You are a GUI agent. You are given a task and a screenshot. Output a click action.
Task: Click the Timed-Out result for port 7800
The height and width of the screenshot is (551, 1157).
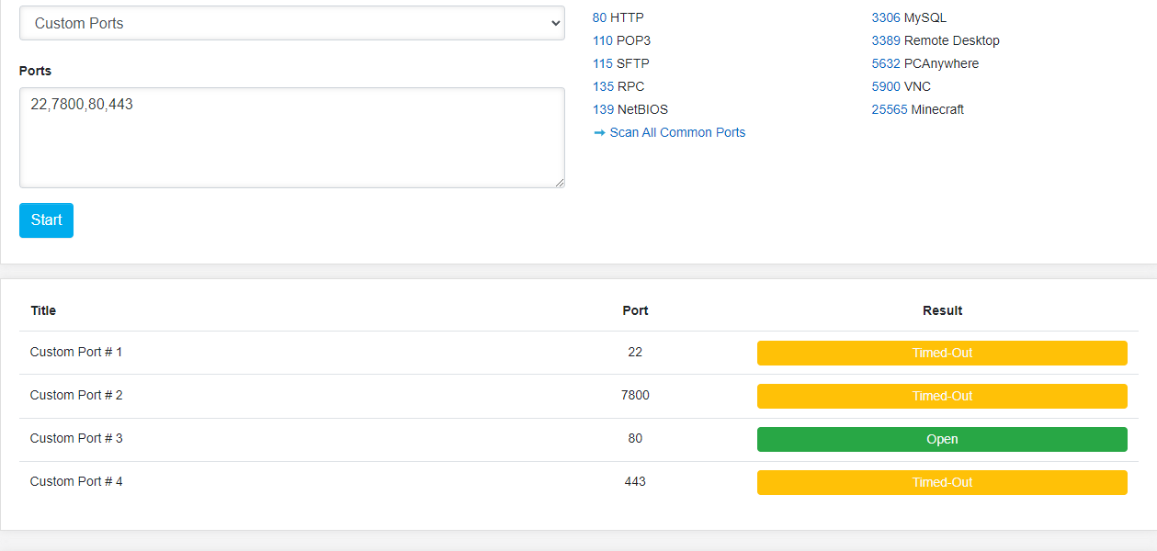(x=942, y=396)
